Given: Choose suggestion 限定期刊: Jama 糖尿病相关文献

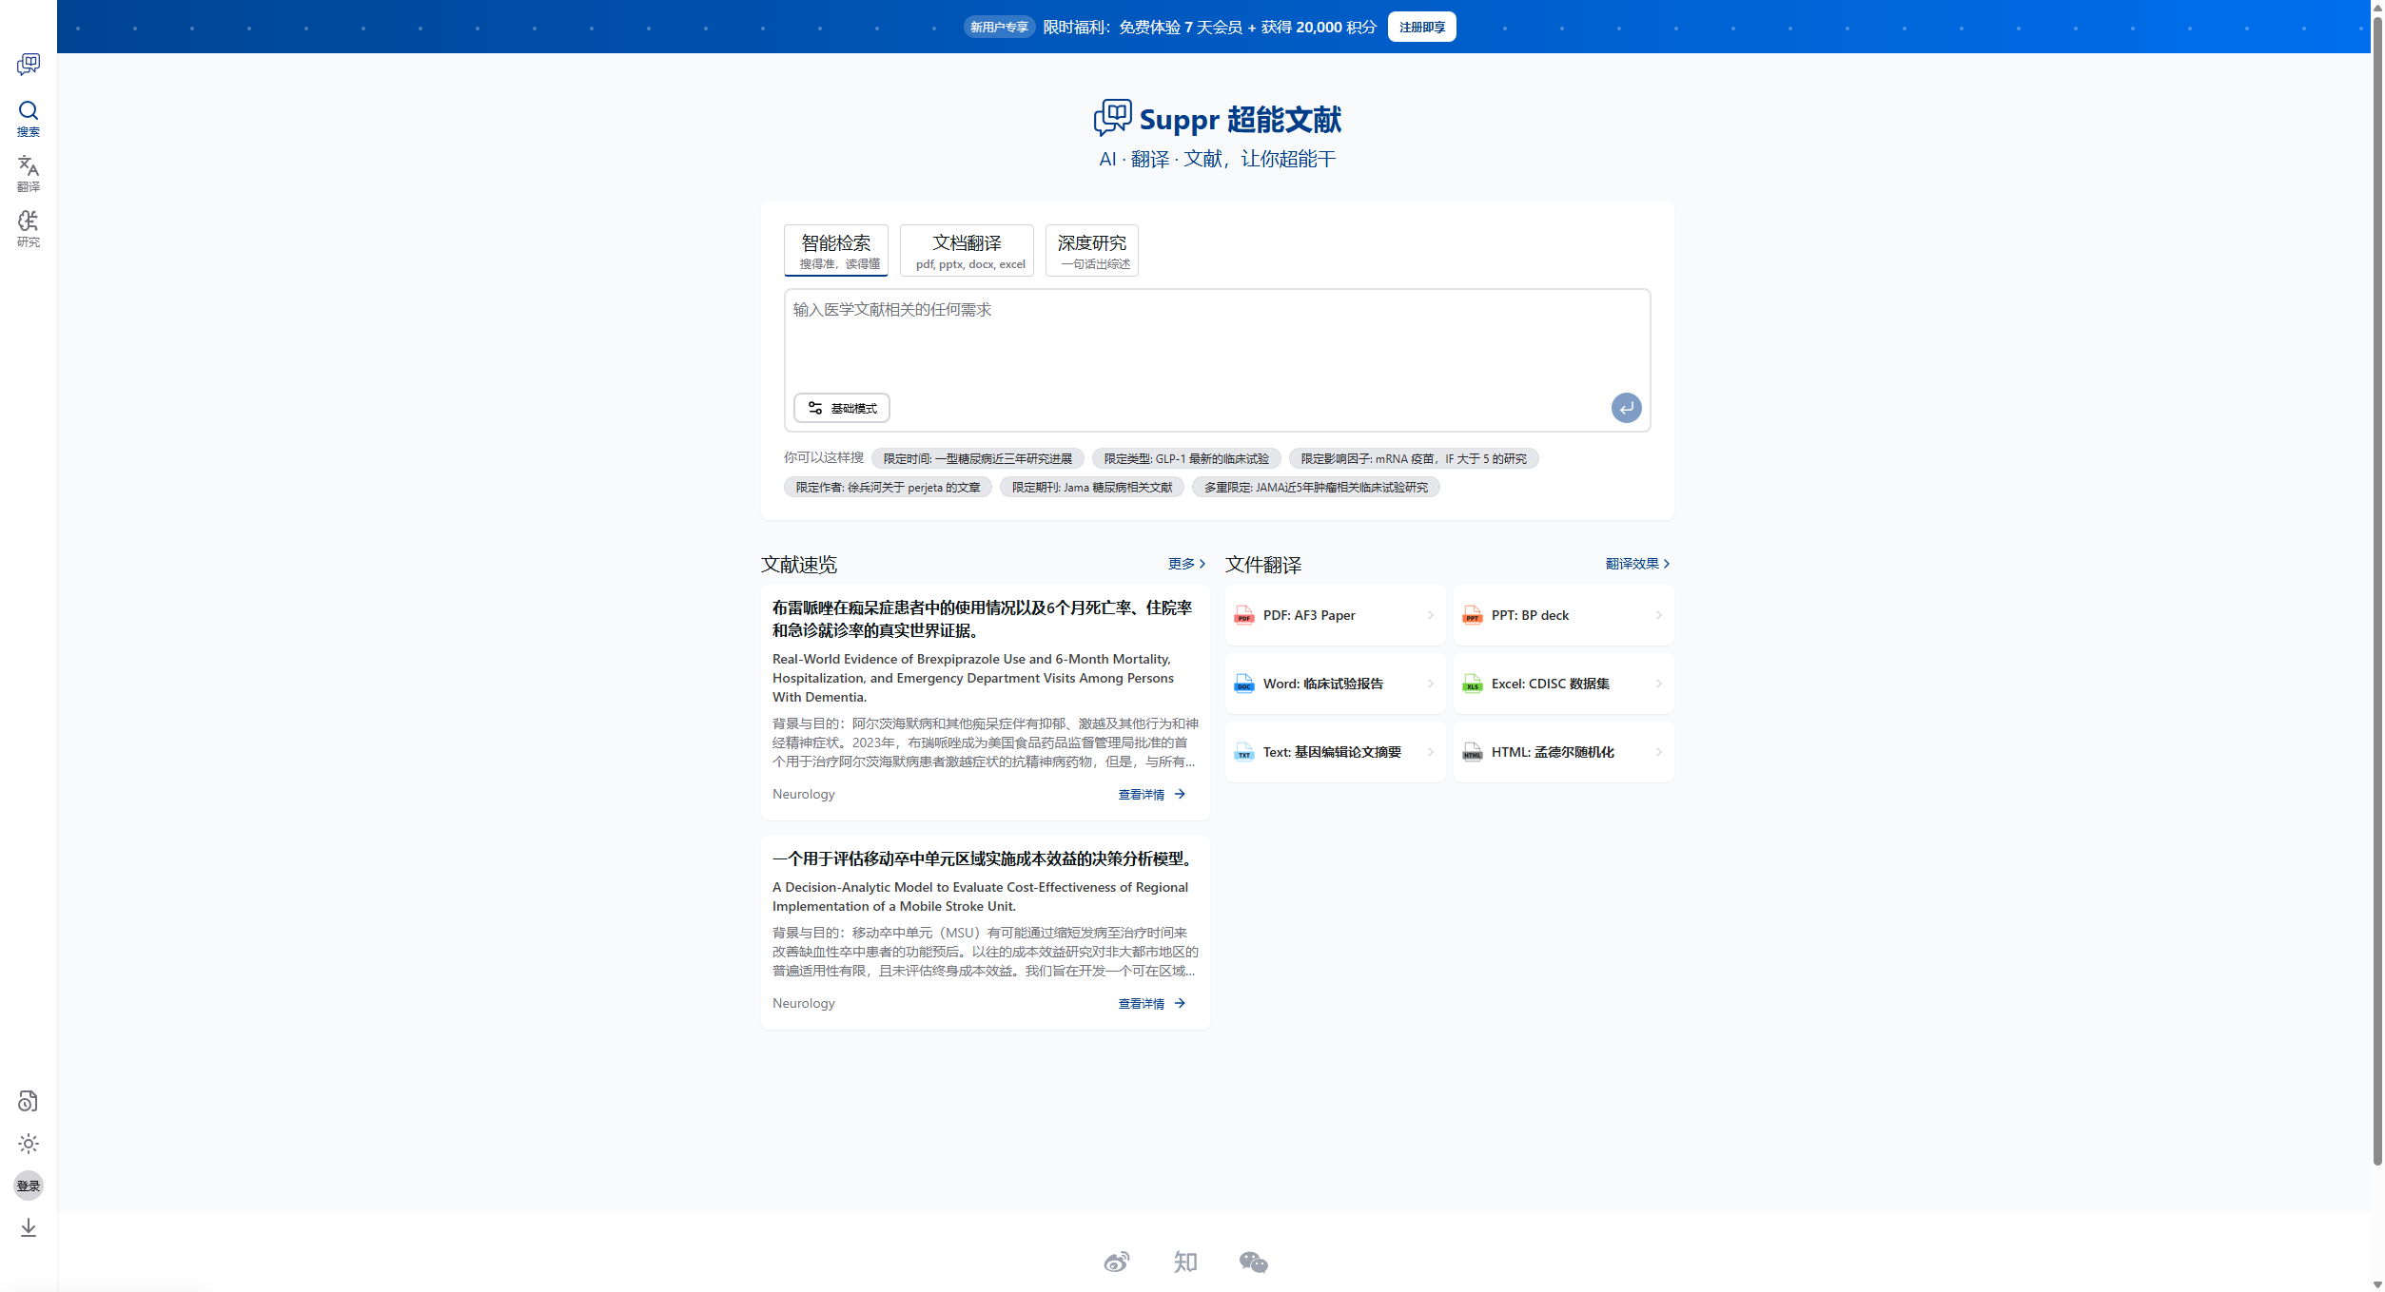Looking at the screenshot, I should [x=1092, y=487].
